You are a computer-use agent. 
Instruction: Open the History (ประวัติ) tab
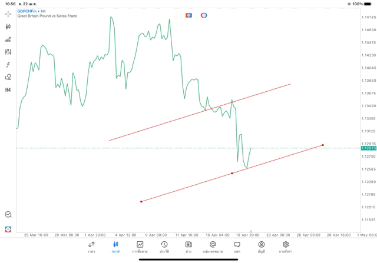[x=164, y=247]
